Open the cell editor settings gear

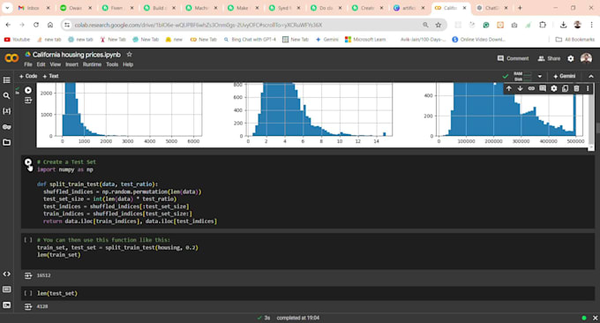(554, 88)
